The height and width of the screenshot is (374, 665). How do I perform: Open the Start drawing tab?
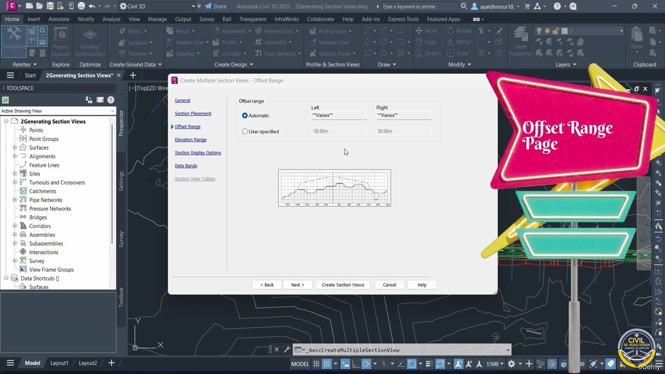pos(30,75)
